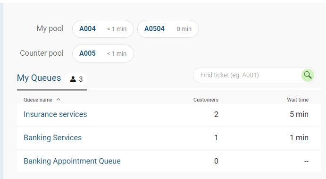Open ticket A004 in My pool
Image resolution: width=326 pixels, height=179 pixels.
(x=103, y=29)
